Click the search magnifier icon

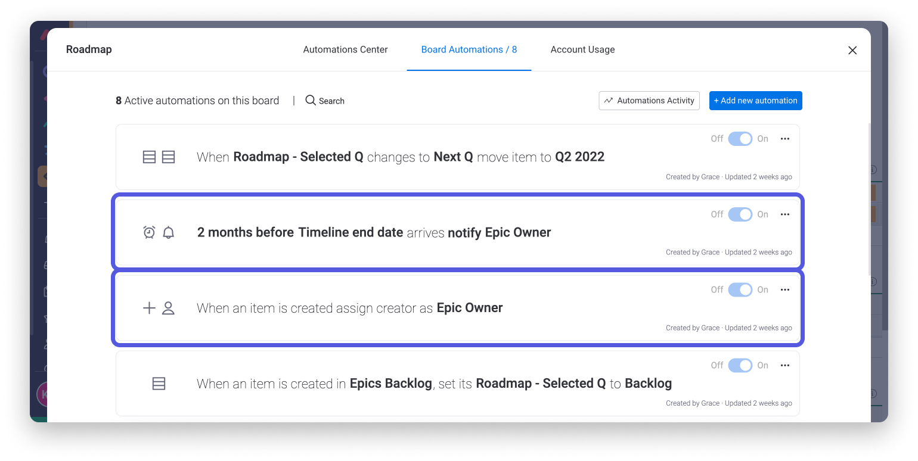coord(311,100)
